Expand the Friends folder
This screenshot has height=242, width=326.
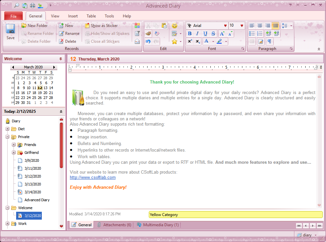click(x=14, y=145)
